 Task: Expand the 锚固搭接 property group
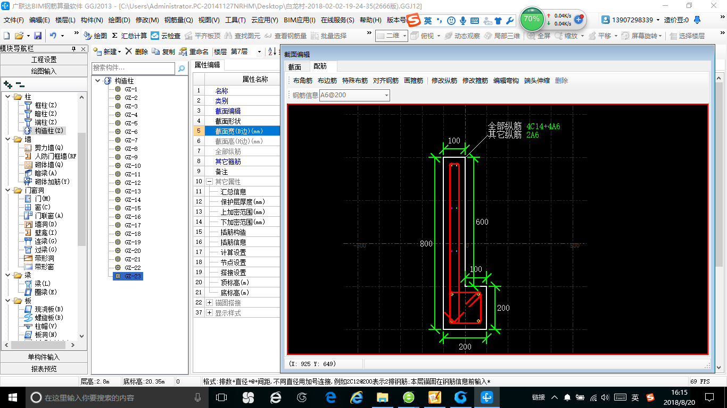coord(209,303)
